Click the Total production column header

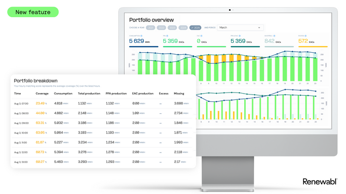(89, 94)
